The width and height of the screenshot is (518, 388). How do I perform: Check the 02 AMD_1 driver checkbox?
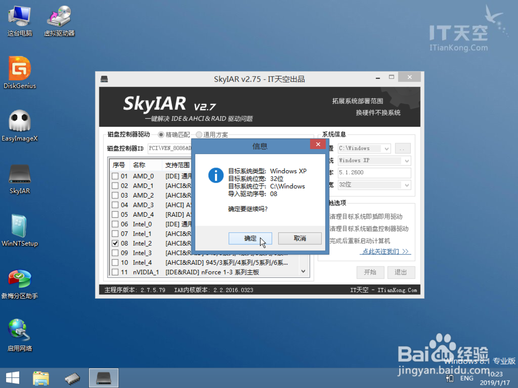tap(115, 186)
